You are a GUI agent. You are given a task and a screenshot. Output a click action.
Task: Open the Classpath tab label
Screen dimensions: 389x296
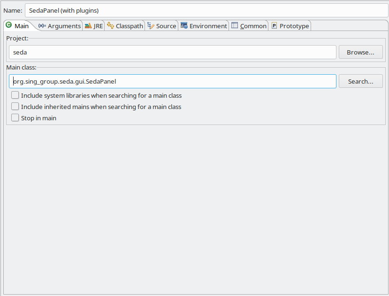(130, 26)
